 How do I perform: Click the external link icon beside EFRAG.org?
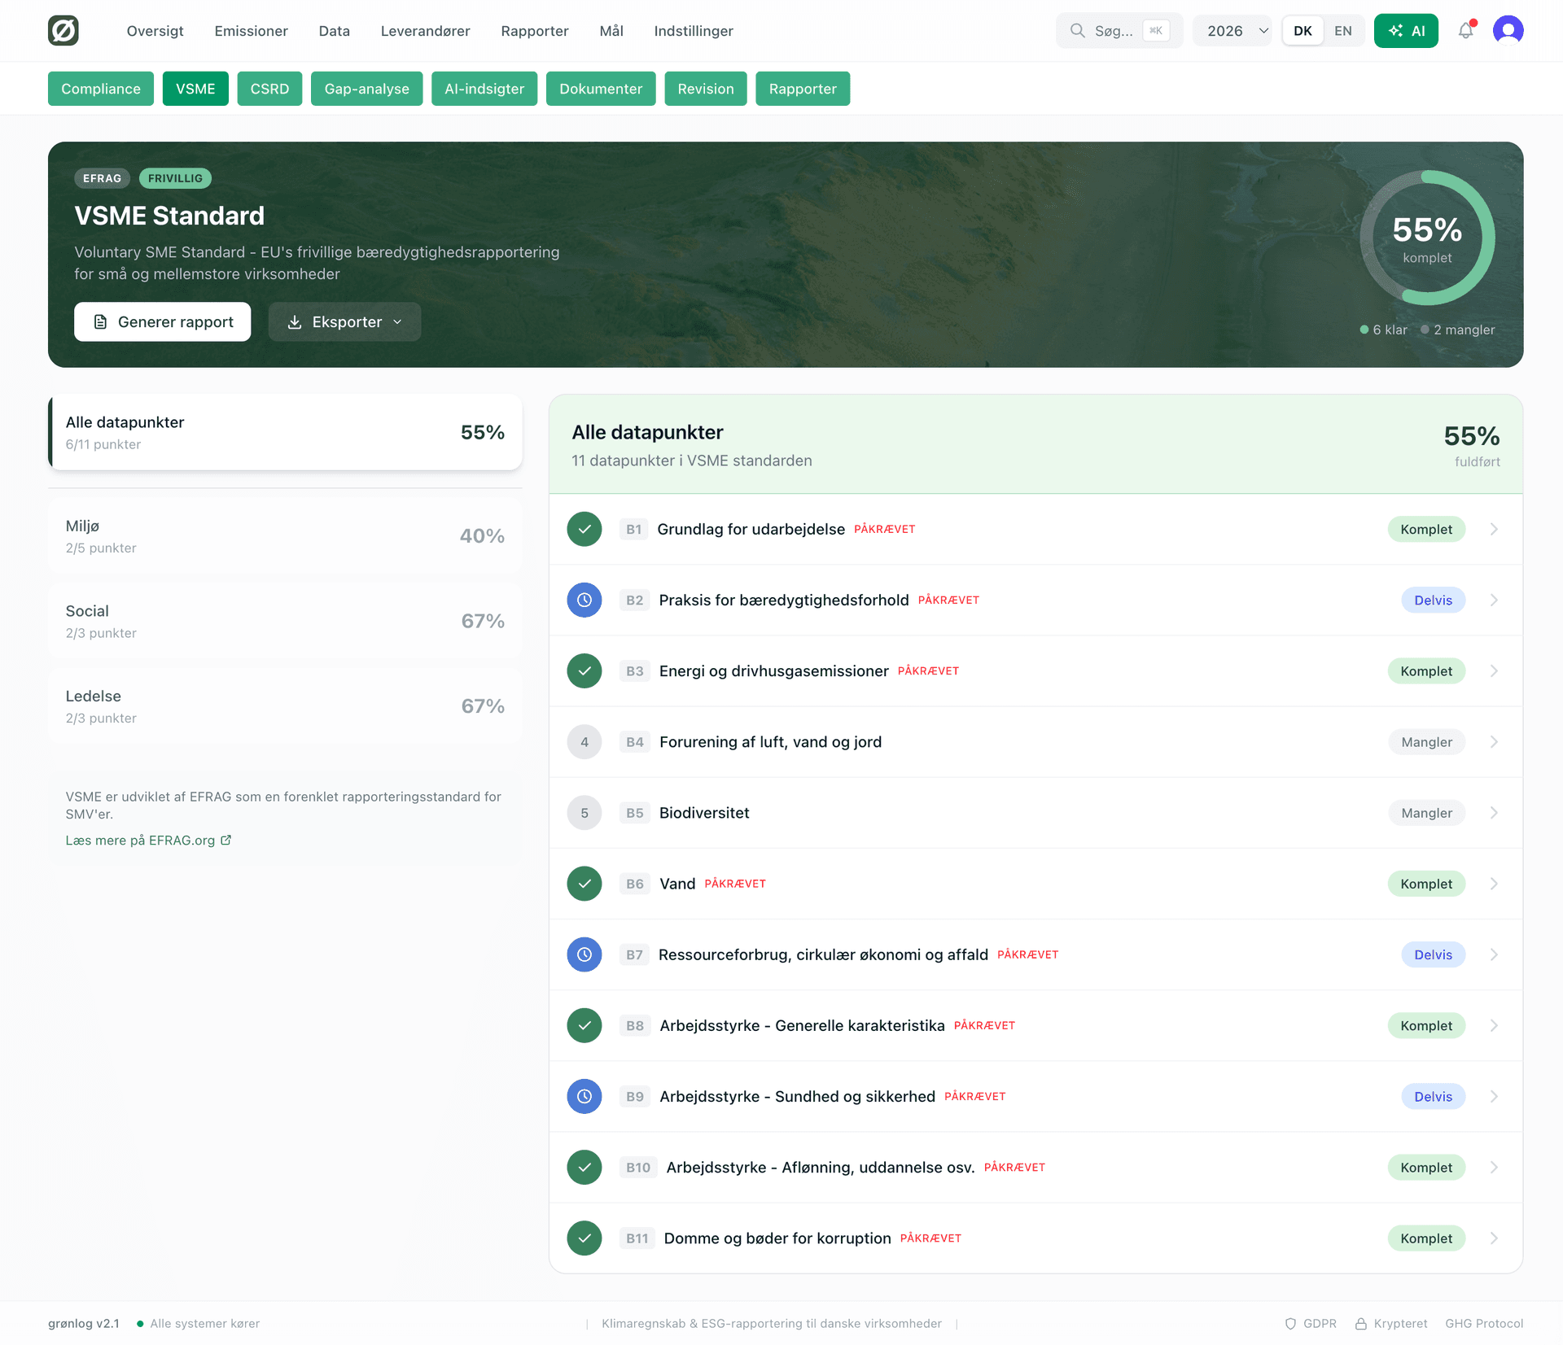coord(225,840)
